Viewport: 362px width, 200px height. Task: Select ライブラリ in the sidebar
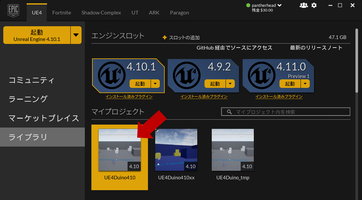(x=42, y=137)
